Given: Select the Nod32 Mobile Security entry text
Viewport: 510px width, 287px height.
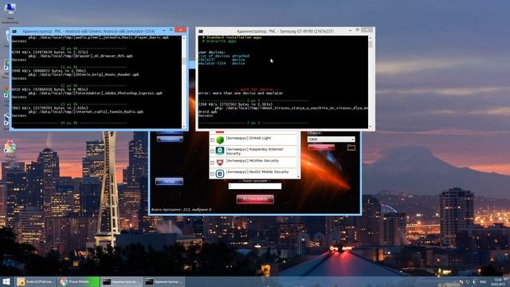Looking at the screenshot, I should point(257,172).
